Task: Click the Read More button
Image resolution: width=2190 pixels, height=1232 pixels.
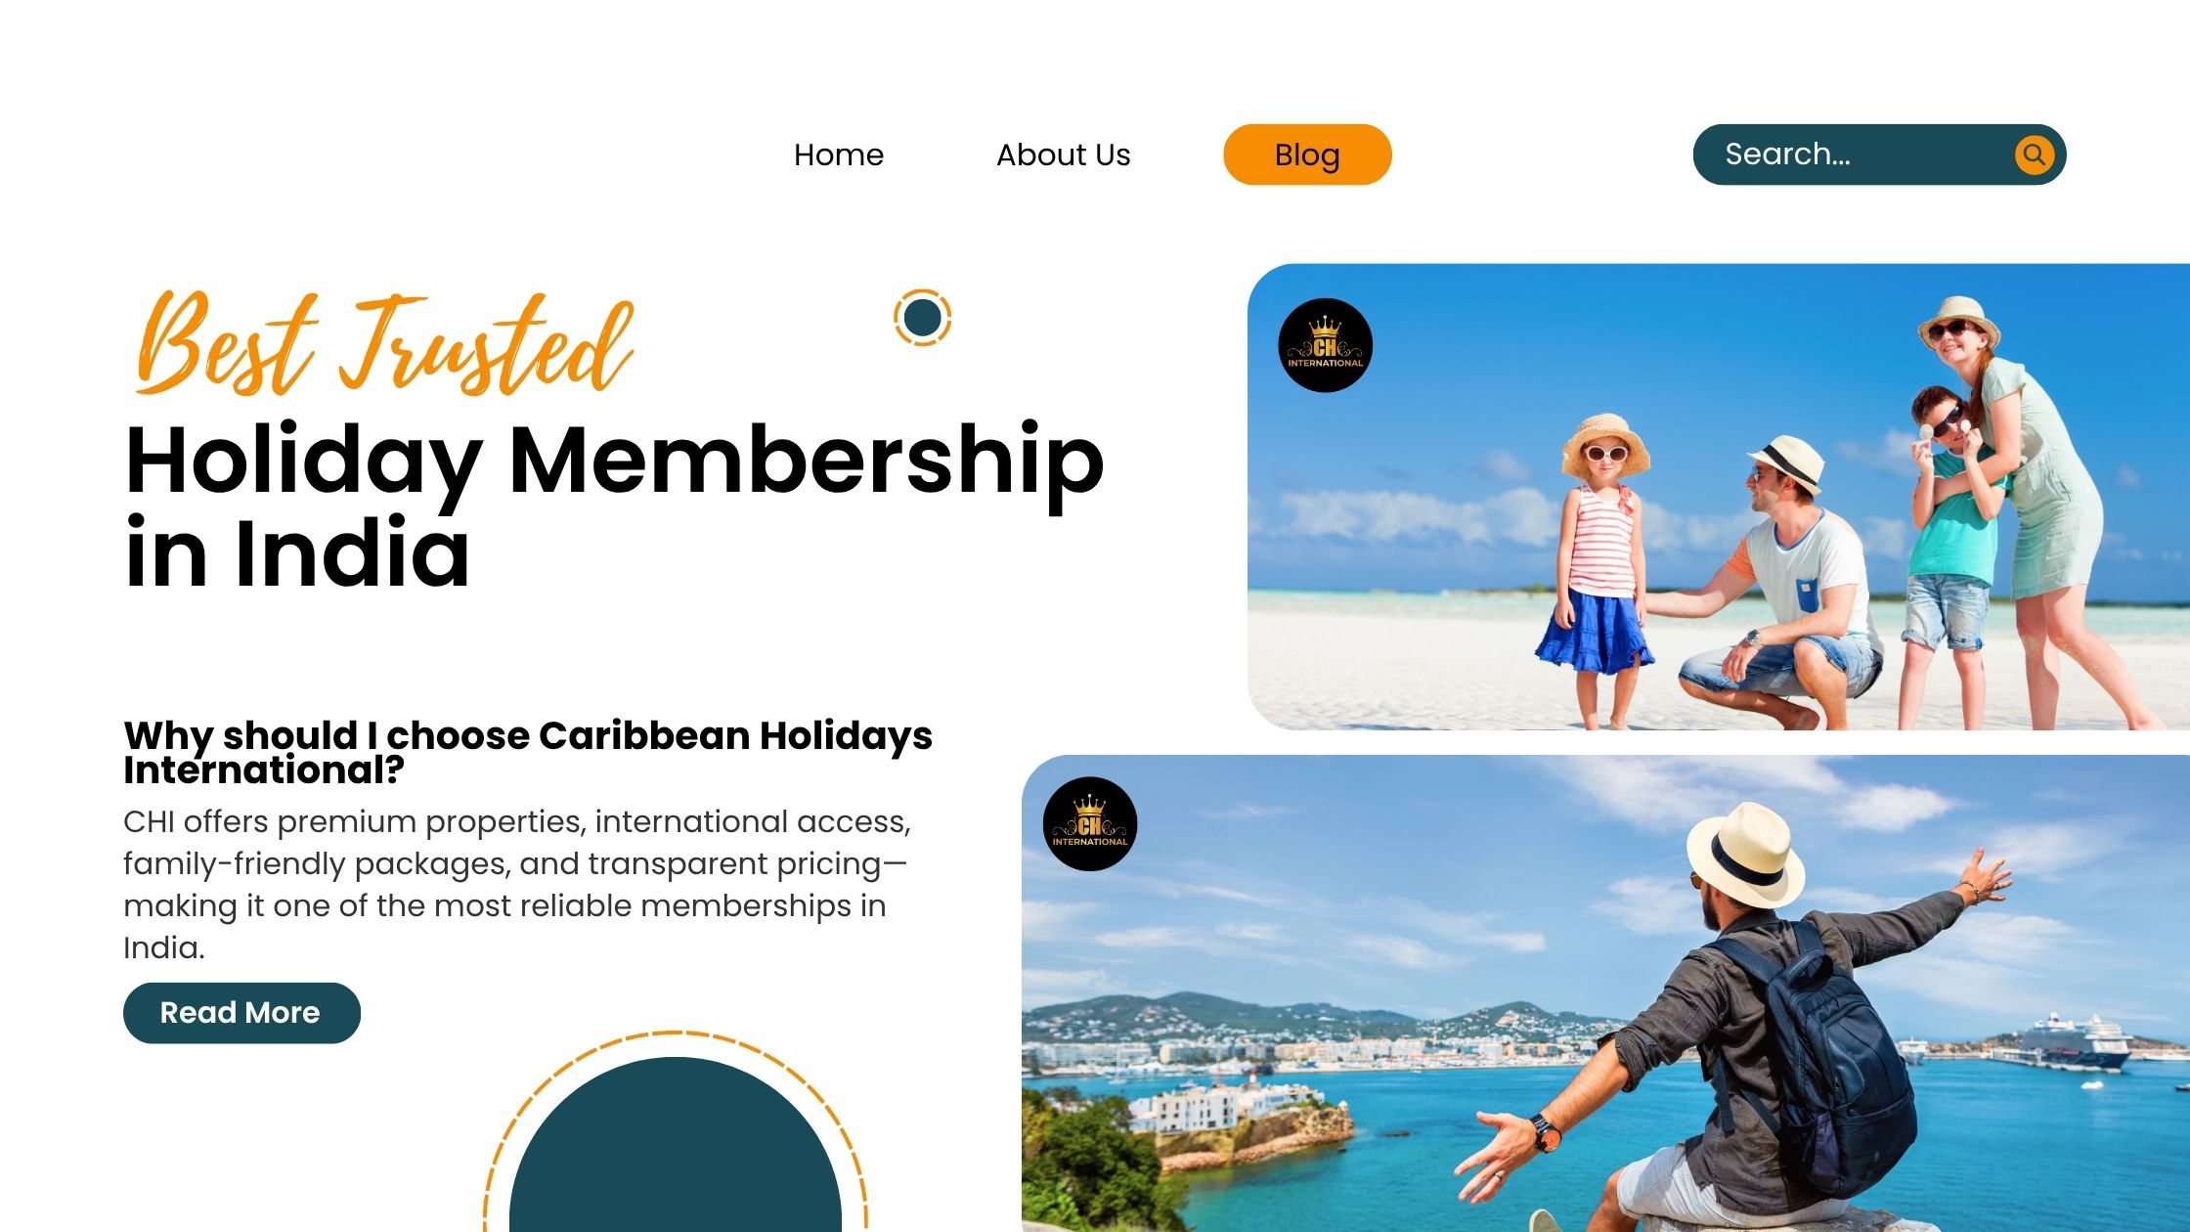Action: click(241, 1013)
